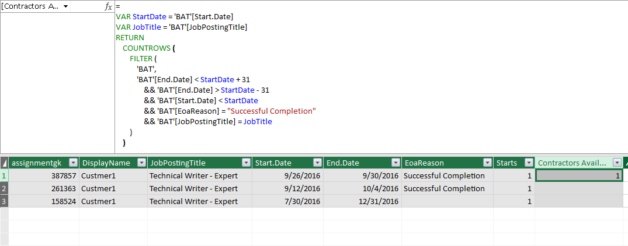Click the Start.Date cell 9/12/2016
Viewport: 628px width, 246px height.
pos(287,188)
